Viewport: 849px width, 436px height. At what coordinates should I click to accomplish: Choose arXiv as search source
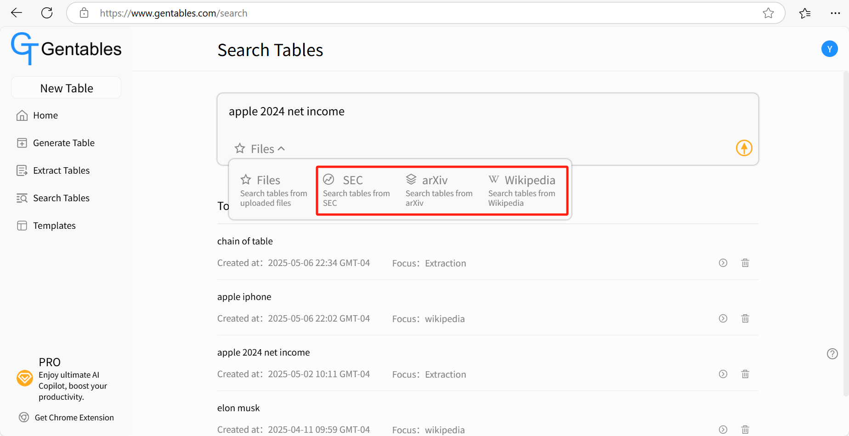(439, 191)
